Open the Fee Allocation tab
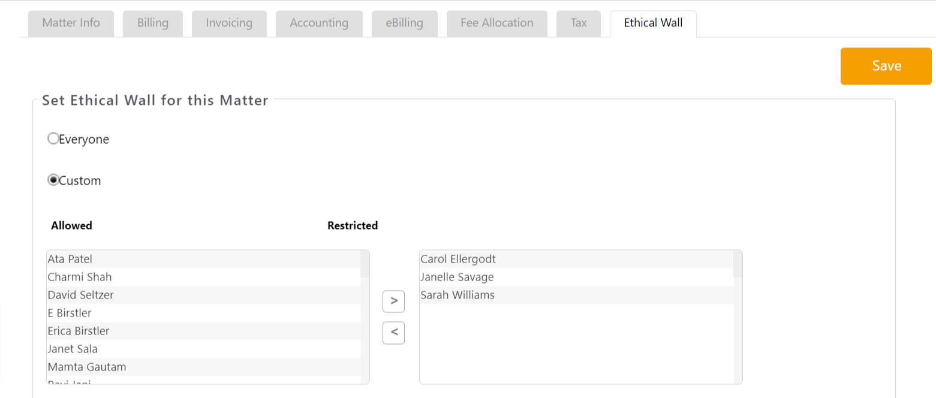Viewport: 936px width, 398px height. [x=496, y=23]
